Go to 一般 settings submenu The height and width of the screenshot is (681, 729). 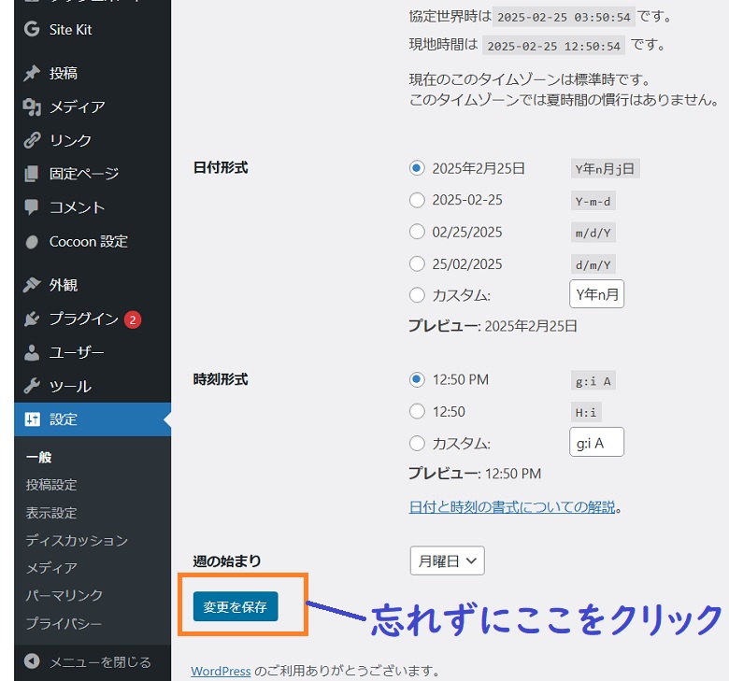pyautogui.click(x=39, y=458)
